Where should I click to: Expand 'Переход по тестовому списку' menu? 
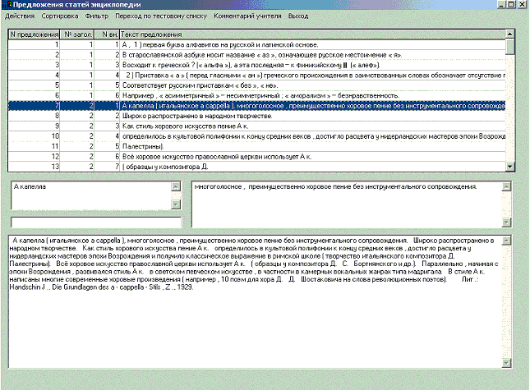[159, 16]
